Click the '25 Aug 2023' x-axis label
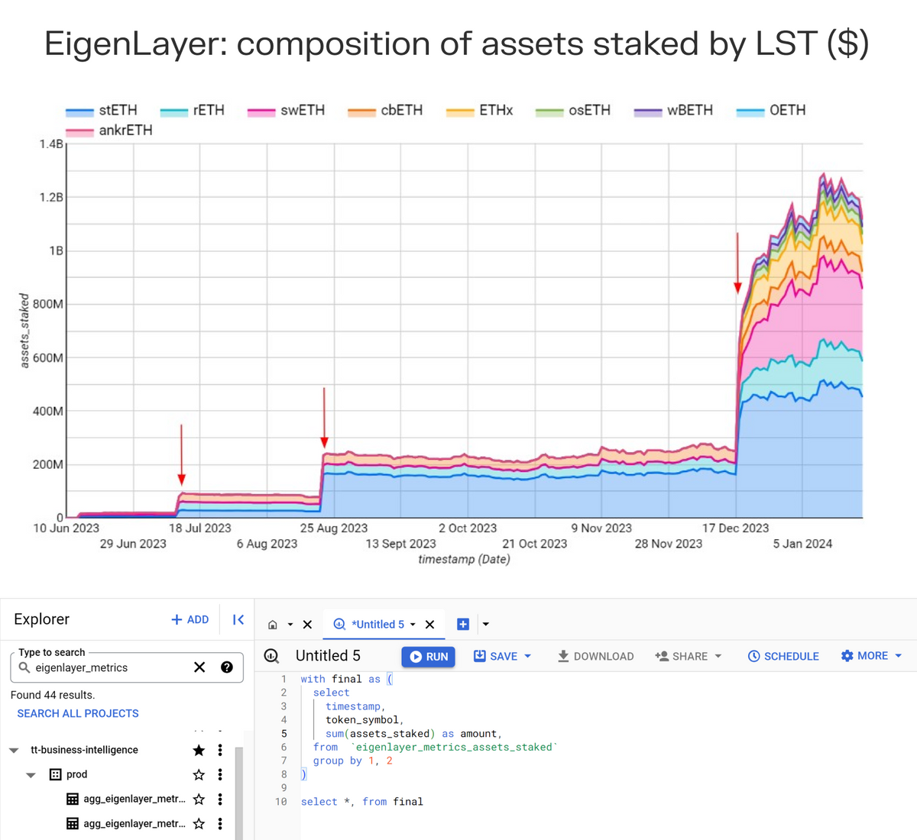The width and height of the screenshot is (917, 840). (334, 528)
